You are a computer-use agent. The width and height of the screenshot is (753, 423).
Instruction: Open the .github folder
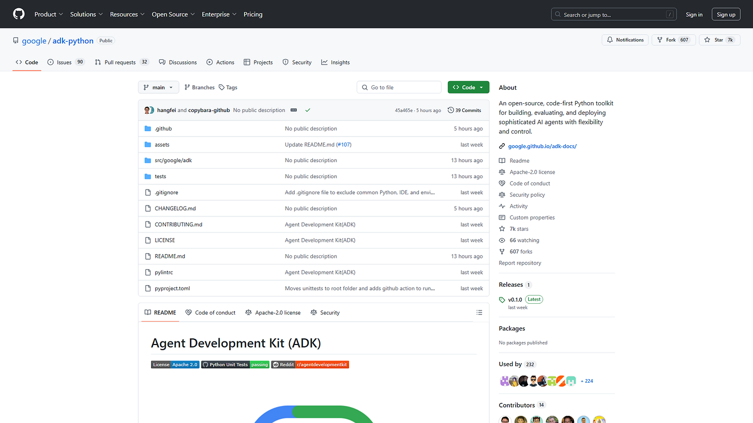163,129
